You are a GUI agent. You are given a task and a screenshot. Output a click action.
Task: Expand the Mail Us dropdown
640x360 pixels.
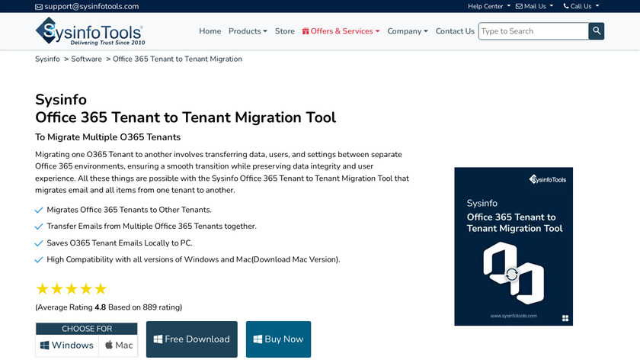[x=535, y=6]
